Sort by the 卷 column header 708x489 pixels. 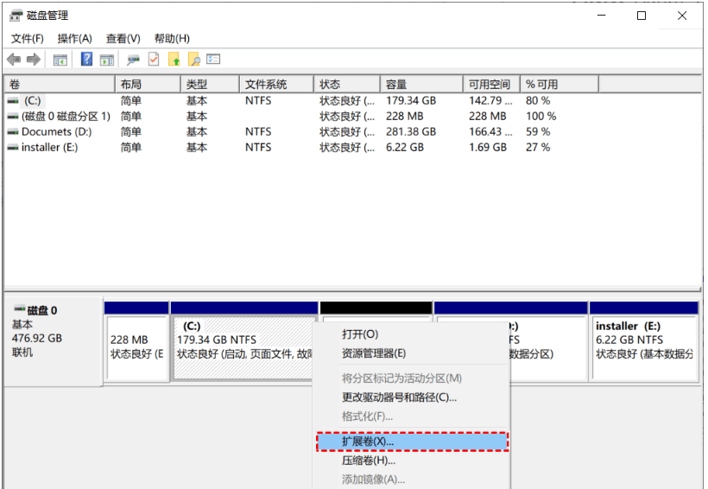pos(60,85)
